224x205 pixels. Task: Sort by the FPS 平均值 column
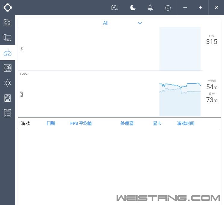tap(81, 123)
